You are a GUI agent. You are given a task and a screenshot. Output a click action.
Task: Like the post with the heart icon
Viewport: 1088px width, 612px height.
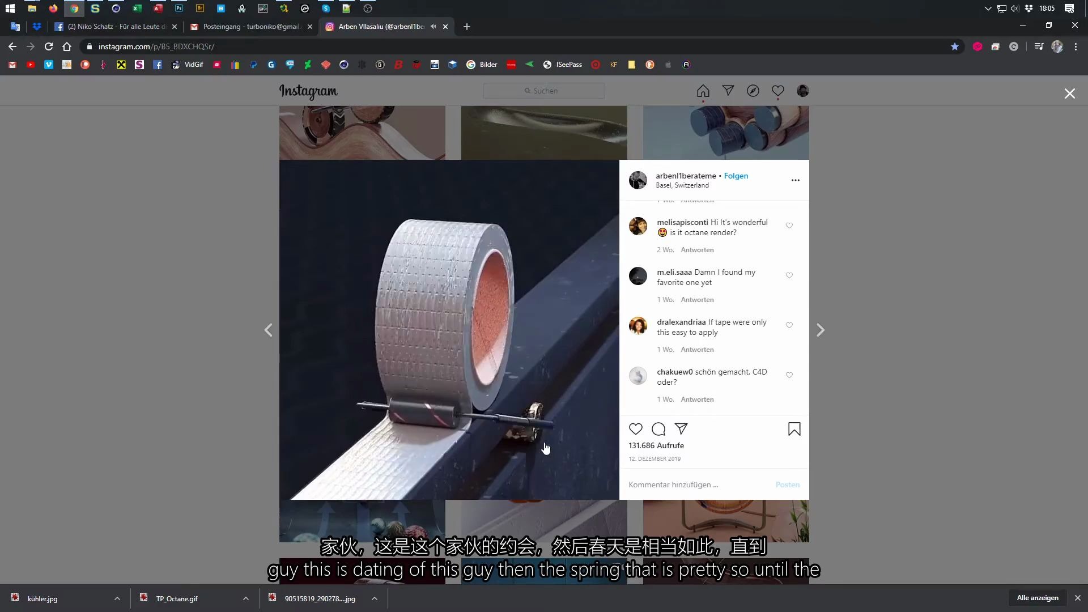tap(636, 429)
